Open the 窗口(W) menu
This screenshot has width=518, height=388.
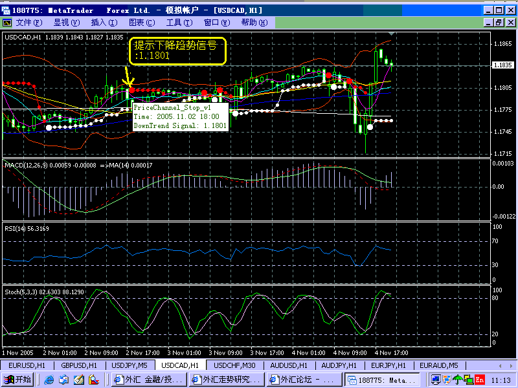click(217, 23)
